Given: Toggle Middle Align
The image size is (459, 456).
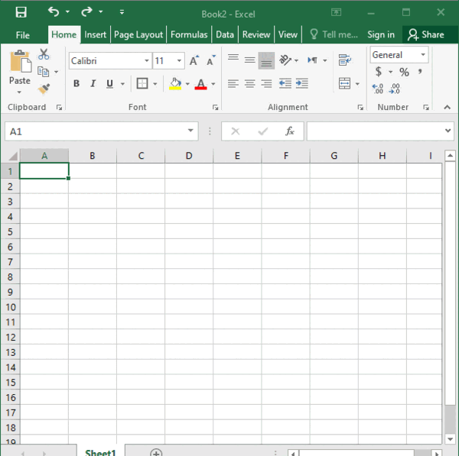Looking at the screenshot, I should (249, 60).
